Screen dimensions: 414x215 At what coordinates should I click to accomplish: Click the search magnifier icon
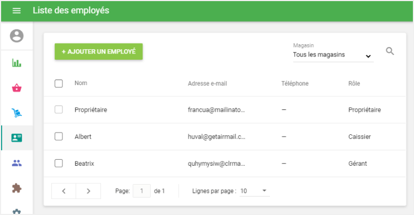(390, 51)
